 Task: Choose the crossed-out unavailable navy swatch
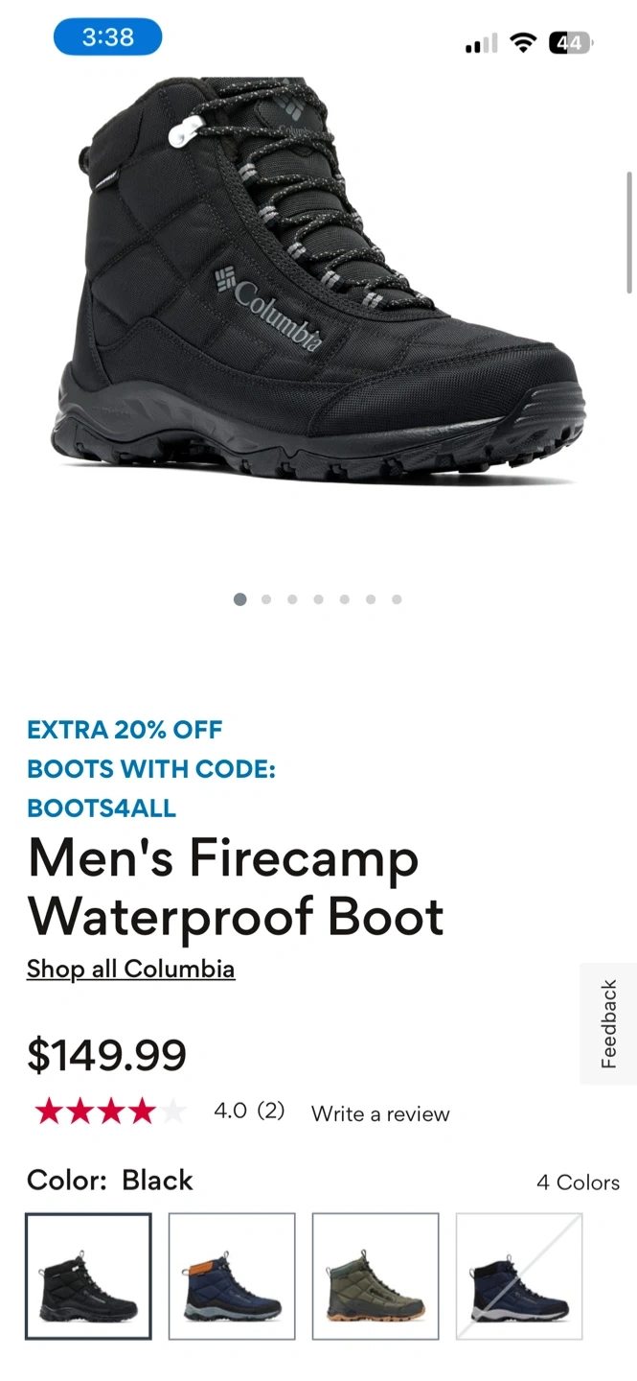point(519,1276)
